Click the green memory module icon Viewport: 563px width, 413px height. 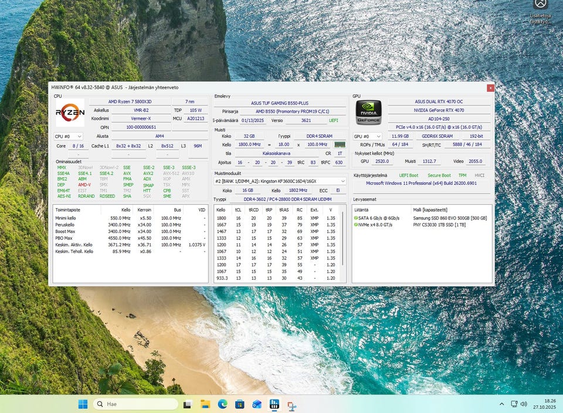tap(340, 144)
